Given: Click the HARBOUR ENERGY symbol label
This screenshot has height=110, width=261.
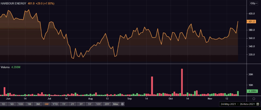Looking at the screenshot, I should point(13,3).
